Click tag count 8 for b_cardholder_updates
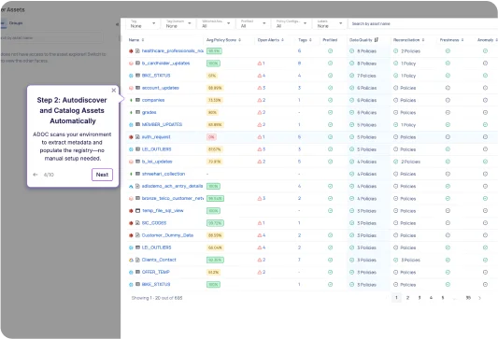 (299, 64)
